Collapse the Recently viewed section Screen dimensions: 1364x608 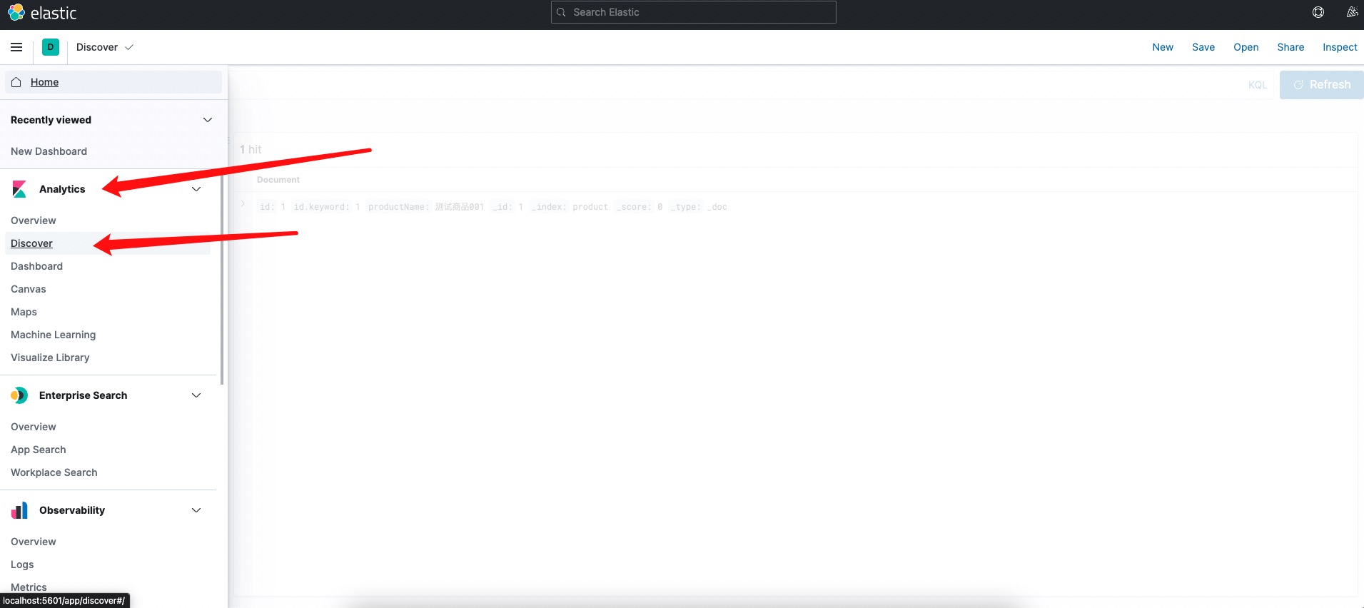(x=208, y=120)
